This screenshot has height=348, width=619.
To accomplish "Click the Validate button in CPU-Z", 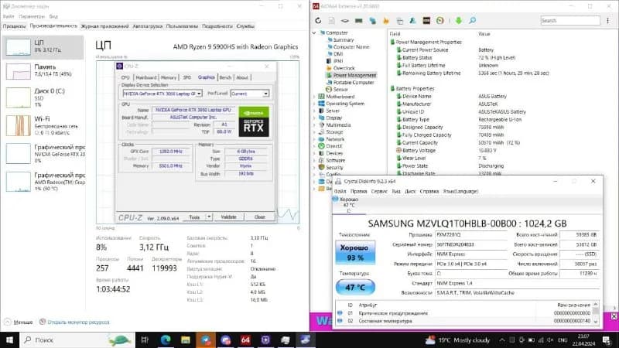I will coord(228,217).
